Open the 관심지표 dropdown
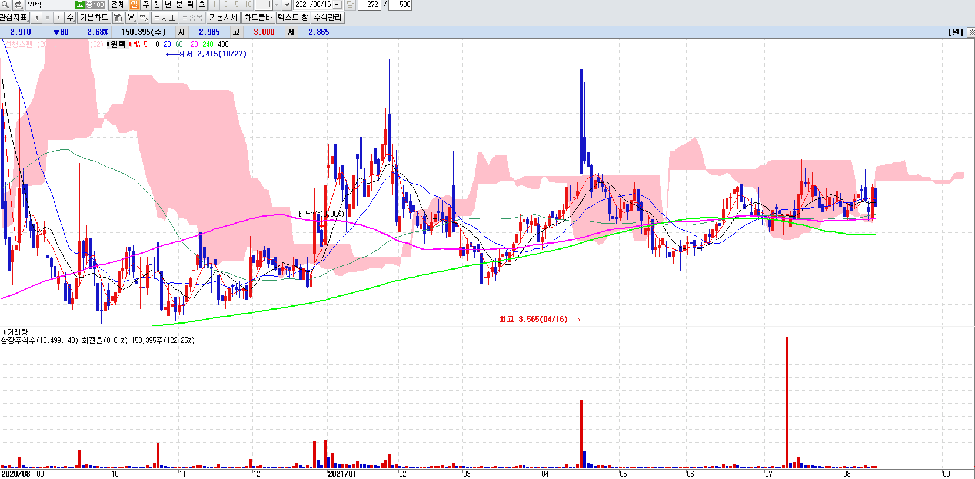The width and height of the screenshot is (975, 479). pos(14,18)
